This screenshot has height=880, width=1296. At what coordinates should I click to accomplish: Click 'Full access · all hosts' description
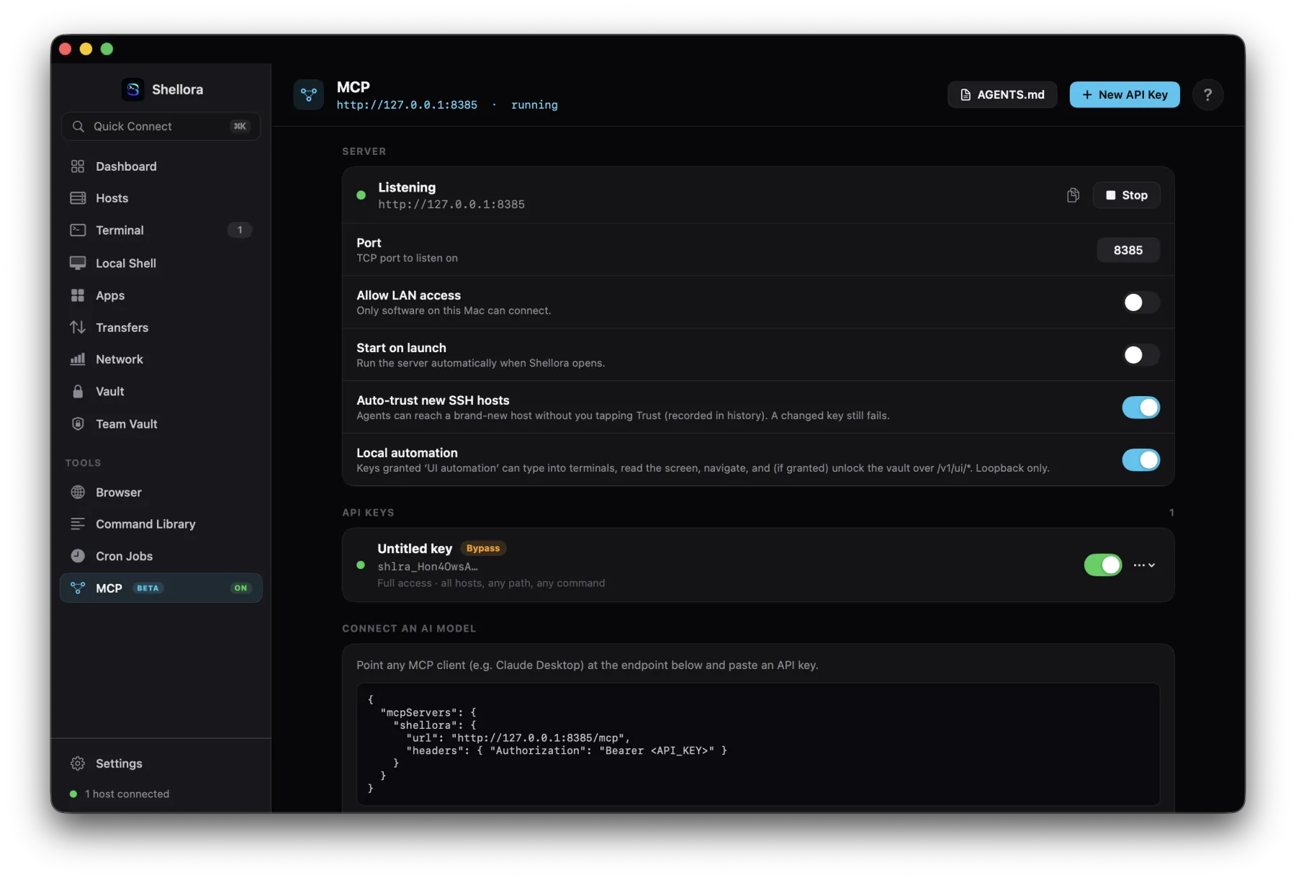[491, 583]
